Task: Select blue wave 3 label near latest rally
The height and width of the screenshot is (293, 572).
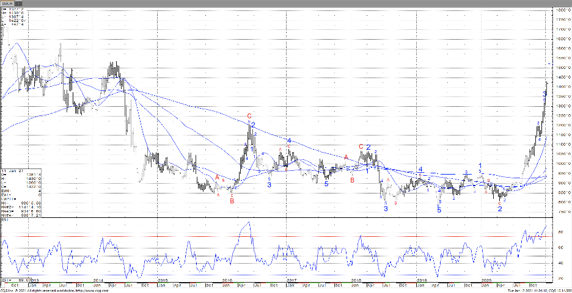Action: click(x=544, y=93)
